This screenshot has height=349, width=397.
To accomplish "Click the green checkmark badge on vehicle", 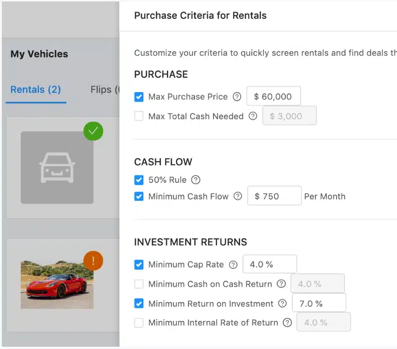I will (93, 131).
